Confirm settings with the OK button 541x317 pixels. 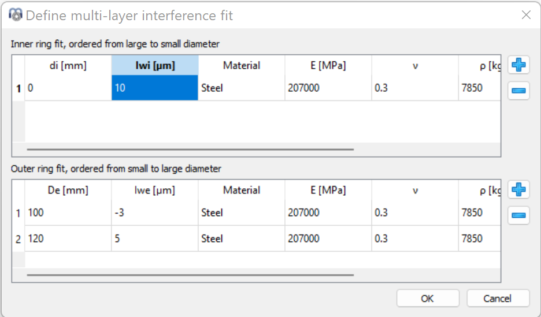428,299
